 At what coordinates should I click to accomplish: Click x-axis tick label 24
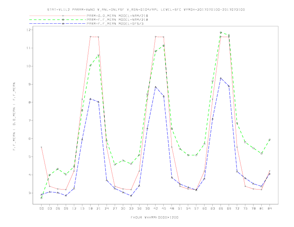point(107,208)
